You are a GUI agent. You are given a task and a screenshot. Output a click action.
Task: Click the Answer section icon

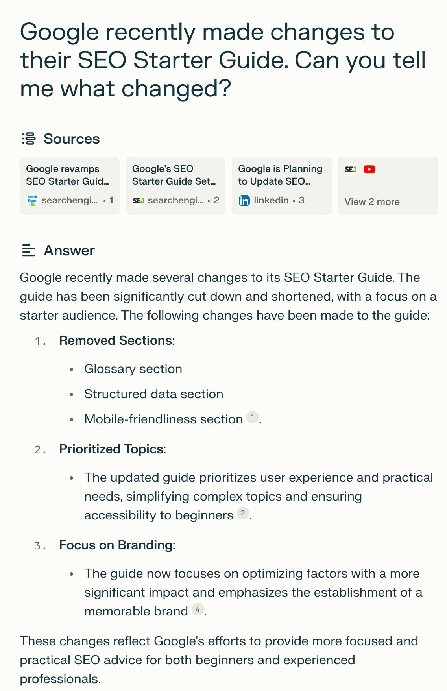[x=28, y=250]
